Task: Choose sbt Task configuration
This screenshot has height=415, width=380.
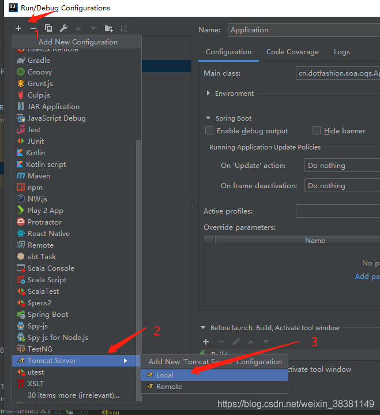Action: 77,257
